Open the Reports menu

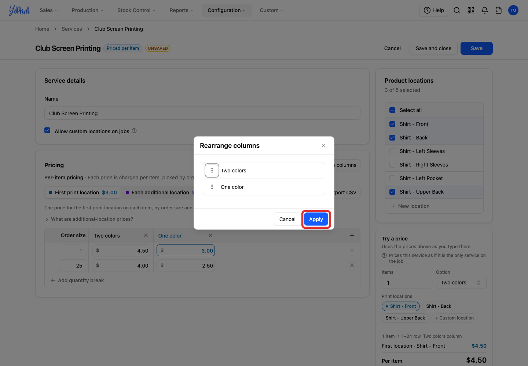click(181, 10)
